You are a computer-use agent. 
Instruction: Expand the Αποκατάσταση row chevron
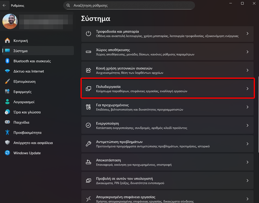247,162
